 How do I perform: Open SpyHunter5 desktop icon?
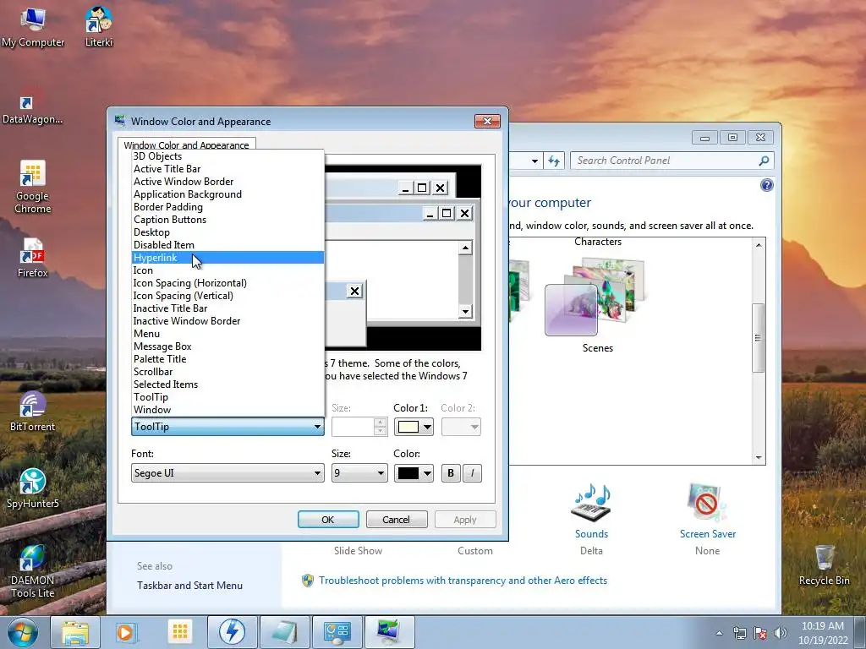pyautogui.click(x=33, y=488)
